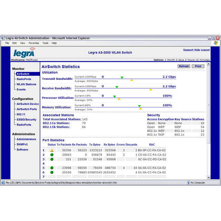Open Administrators page

click(26, 139)
